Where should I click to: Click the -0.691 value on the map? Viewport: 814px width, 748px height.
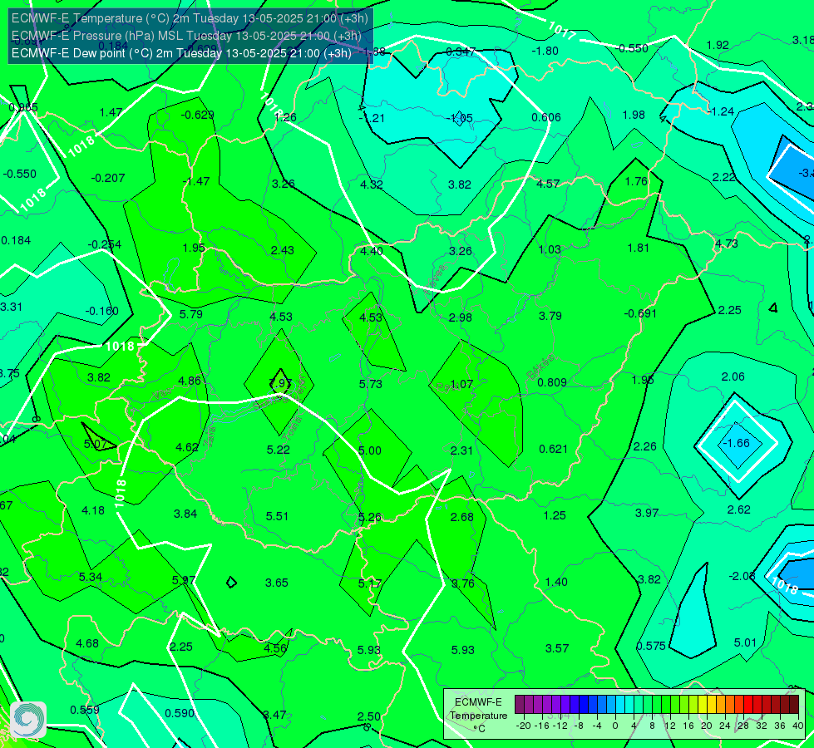[640, 313]
